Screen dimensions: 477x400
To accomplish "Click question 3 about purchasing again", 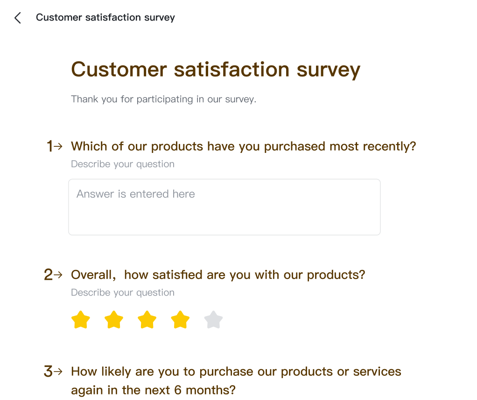I will pos(236,372).
